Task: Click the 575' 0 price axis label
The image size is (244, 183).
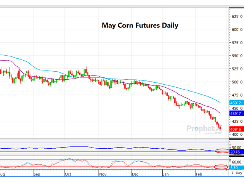Action: (237, 43)
